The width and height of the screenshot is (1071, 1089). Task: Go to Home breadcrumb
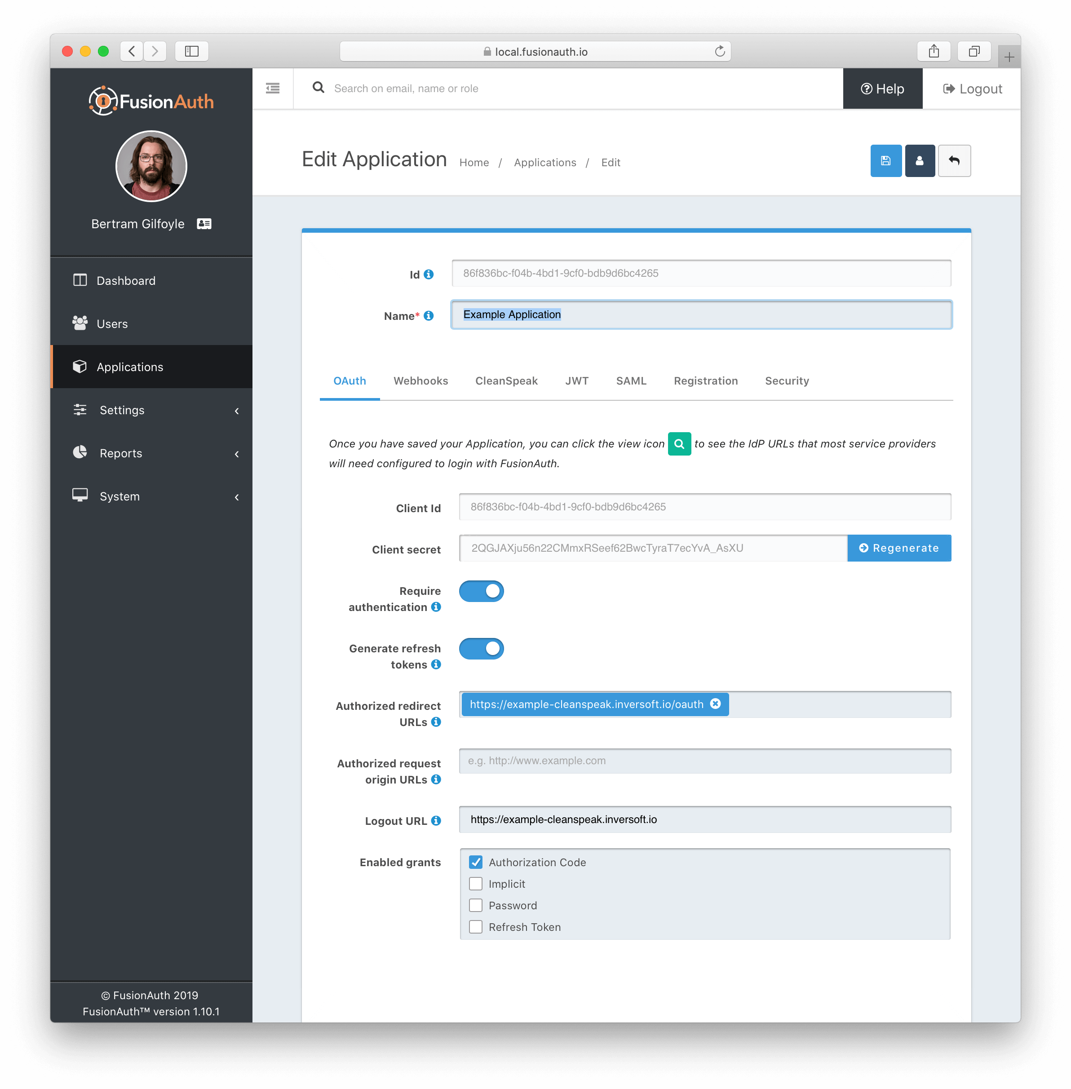pos(474,162)
